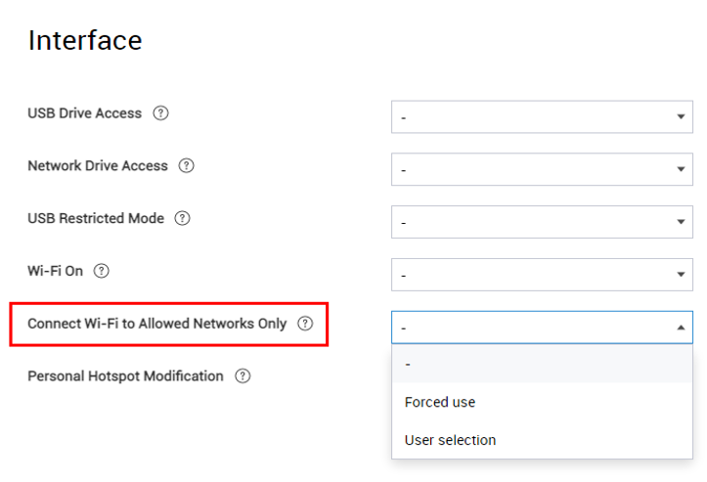This screenshot has height=482, width=707.
Task: Open help for Connect Wi-Fi to Allowed Networks
Action: coord(305,324)
